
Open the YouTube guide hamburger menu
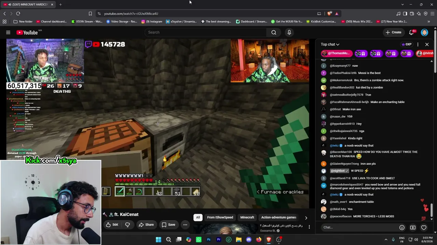pyautogui.click(x=8, y=32)
